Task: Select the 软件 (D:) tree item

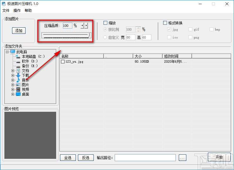Action: [x=30, y=61]
